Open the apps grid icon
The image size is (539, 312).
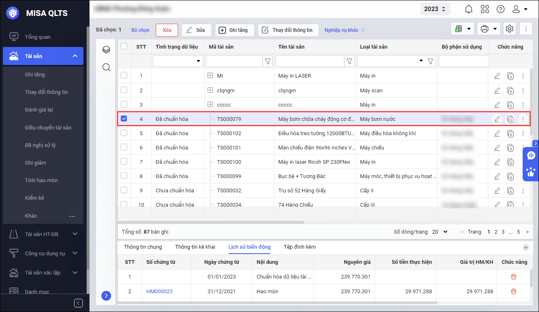click(x=485, y=9)
